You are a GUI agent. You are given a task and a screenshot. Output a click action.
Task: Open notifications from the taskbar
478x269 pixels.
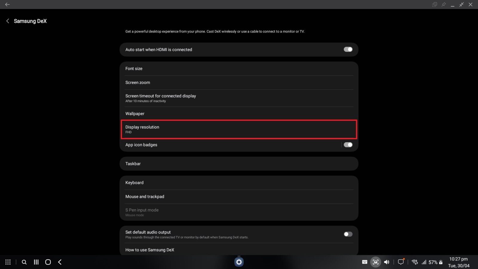pyautogui.click(x=401, y=262)
